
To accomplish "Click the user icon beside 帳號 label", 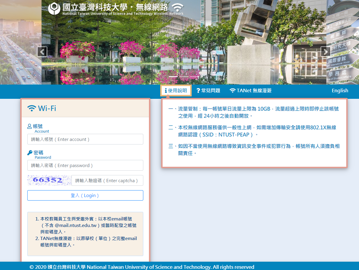I will pos(29,126).
